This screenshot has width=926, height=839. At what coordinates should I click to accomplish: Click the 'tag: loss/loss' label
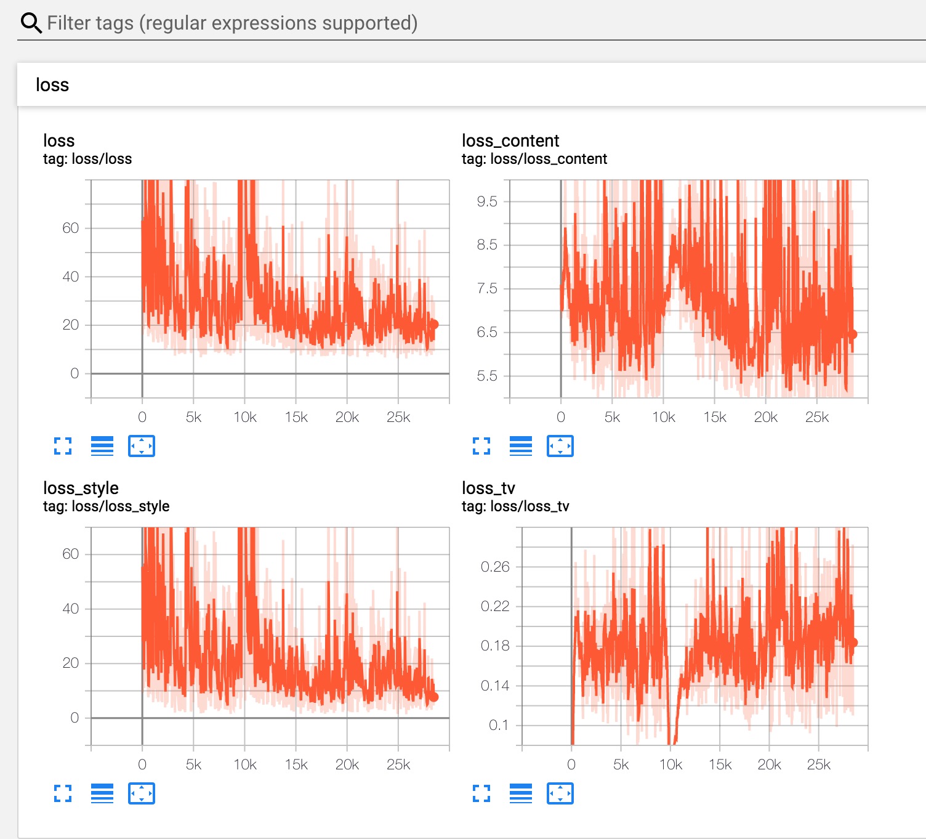pos(87,159)
